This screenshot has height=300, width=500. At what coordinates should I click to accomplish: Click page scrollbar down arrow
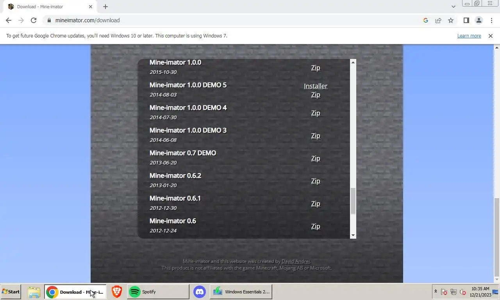(x=497, y=280)
